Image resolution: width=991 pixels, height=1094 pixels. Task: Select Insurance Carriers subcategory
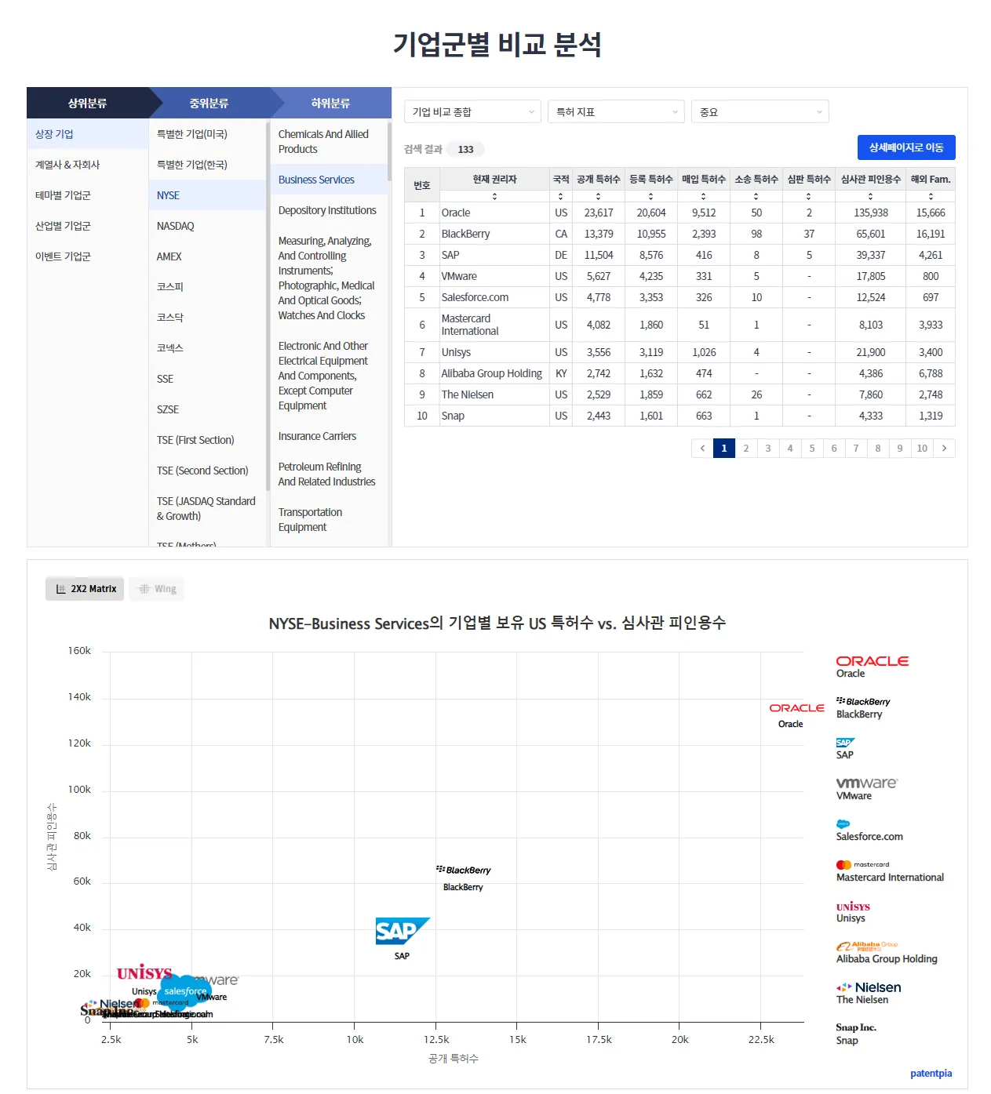(x=329, y=436)
